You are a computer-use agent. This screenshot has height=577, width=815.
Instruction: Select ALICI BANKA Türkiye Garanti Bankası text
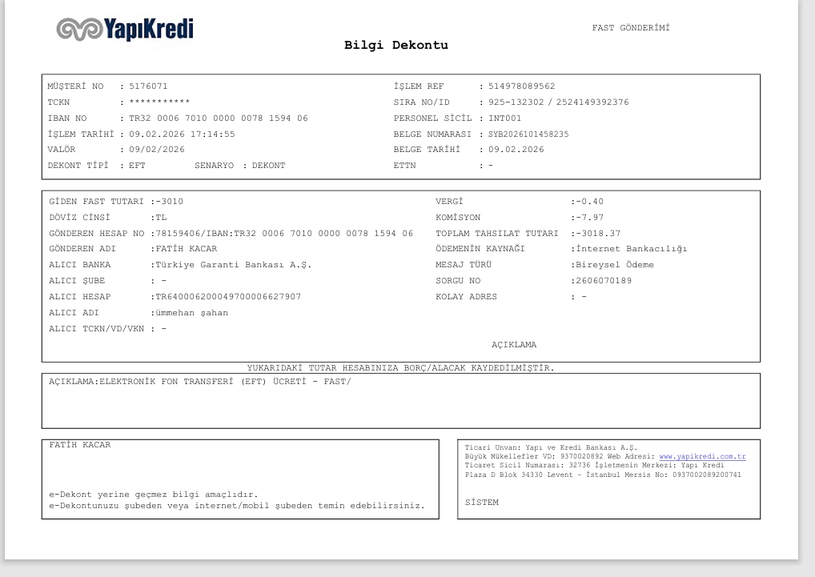(234, 265)
